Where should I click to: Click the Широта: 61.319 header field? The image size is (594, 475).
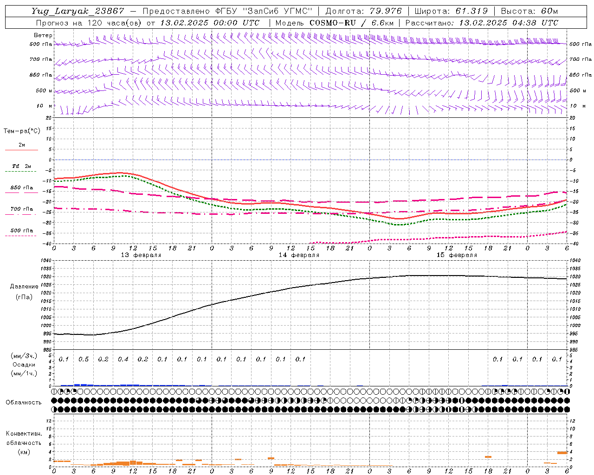[x=451, y=11]
